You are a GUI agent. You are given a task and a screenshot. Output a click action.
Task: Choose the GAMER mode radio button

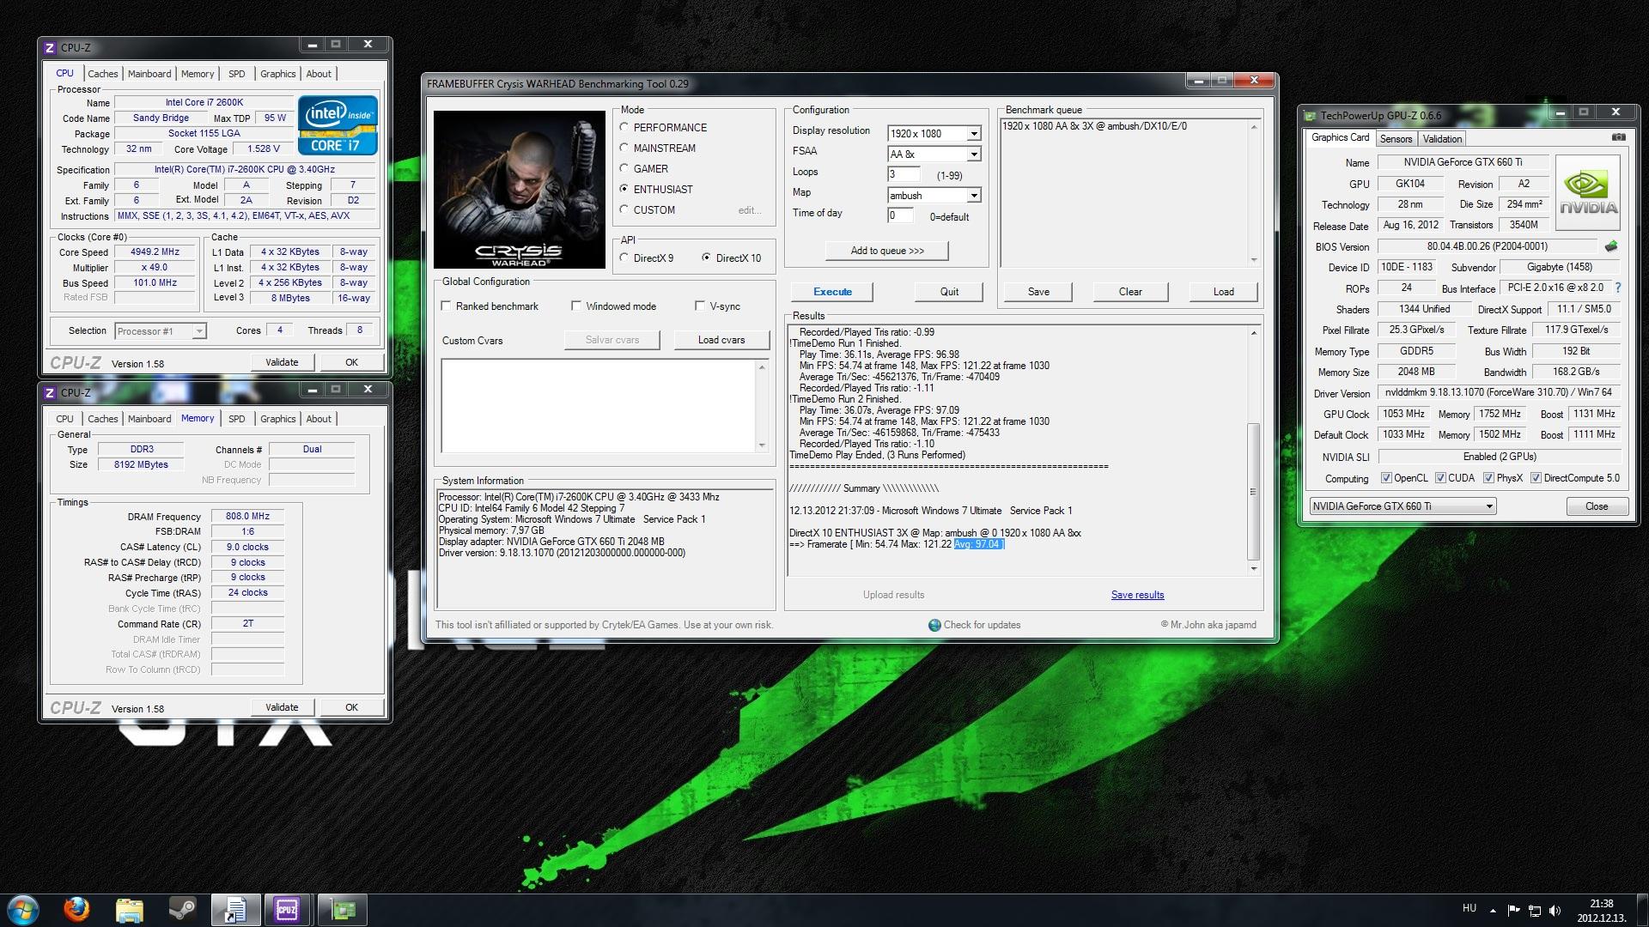click(x=624, y=168)
